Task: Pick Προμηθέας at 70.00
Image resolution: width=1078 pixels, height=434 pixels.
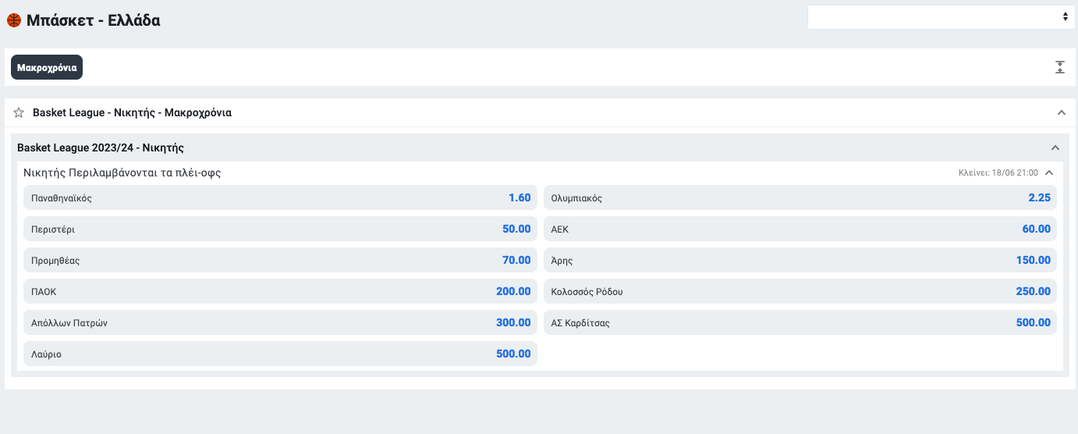Action: tap(281, 260)
